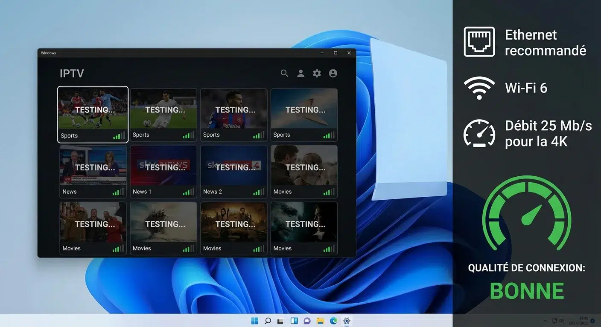Click the search magnifier in IPTV header
This screenshot has width=601, height=327.
click(284, 73)
